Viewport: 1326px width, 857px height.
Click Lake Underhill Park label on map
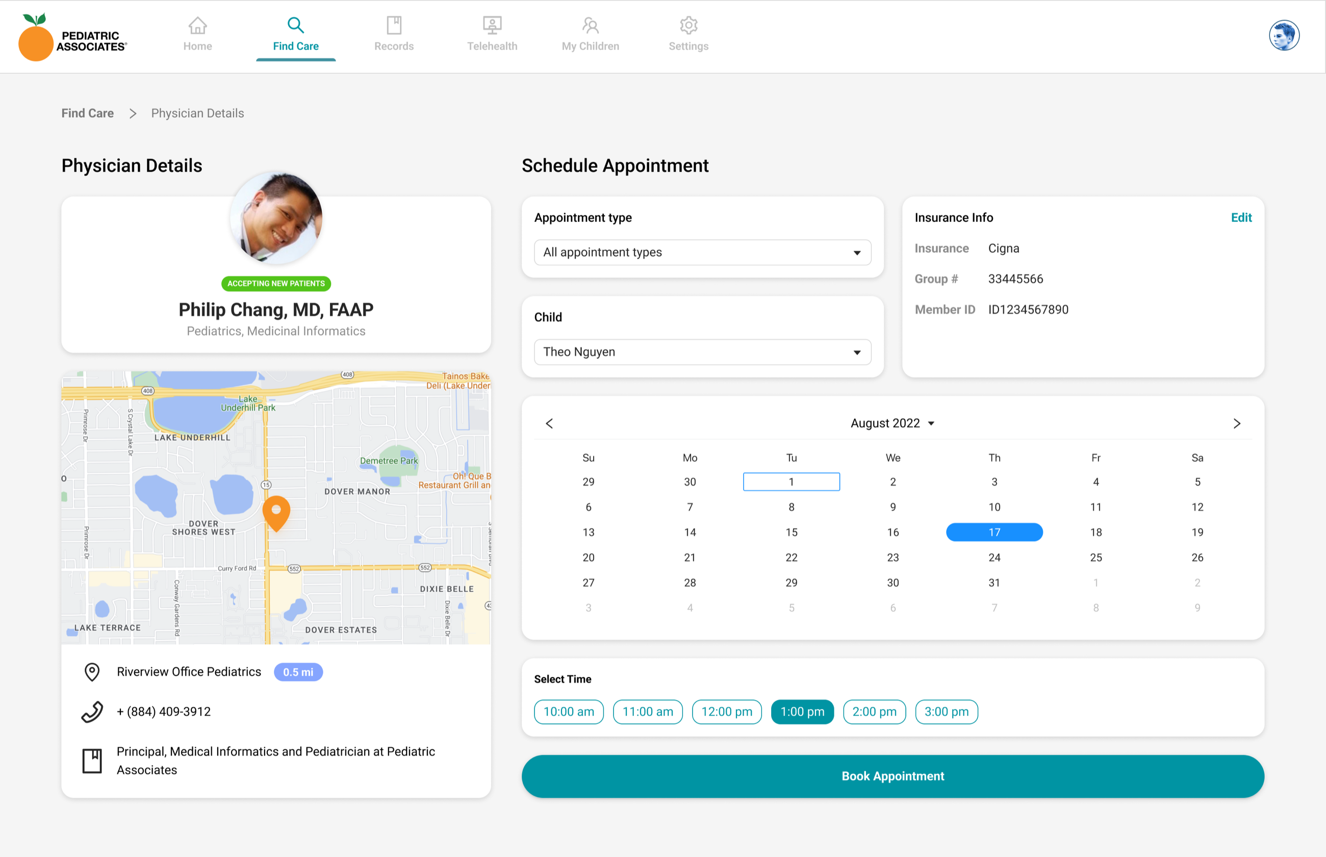248,403
